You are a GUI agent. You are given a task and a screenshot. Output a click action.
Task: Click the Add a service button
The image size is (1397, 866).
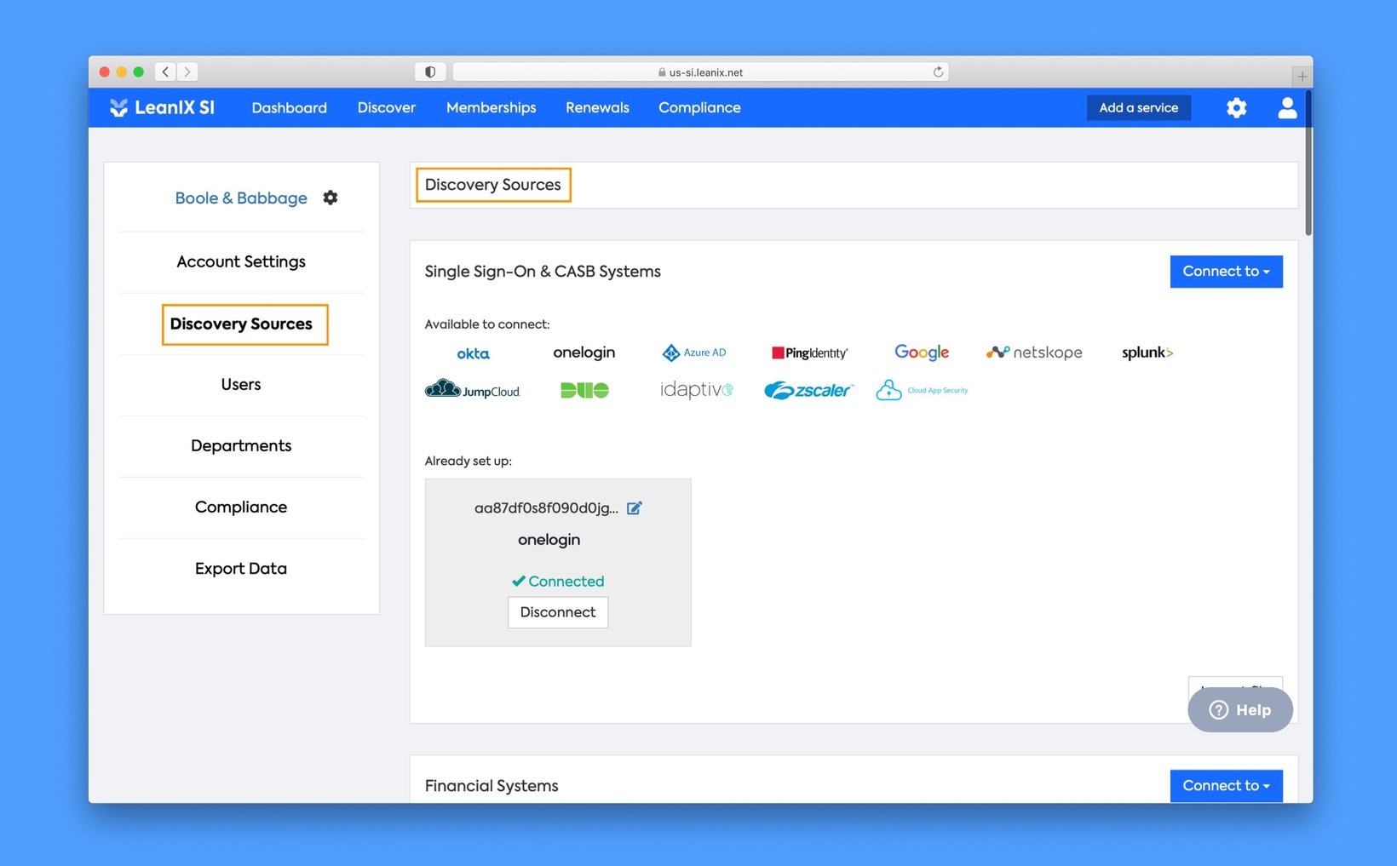[1138, 108]
